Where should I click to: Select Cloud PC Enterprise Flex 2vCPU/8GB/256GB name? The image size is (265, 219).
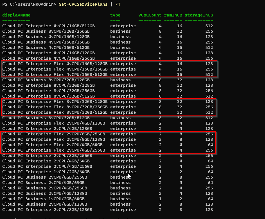tap(54, 134)
